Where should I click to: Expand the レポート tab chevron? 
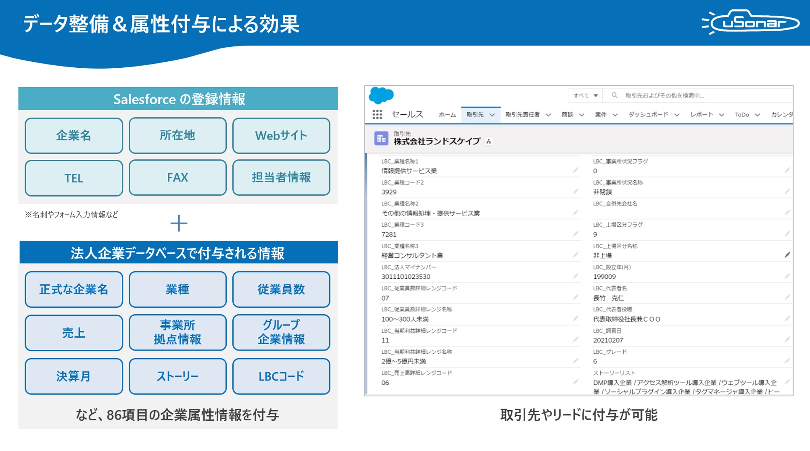click(722, 115)
